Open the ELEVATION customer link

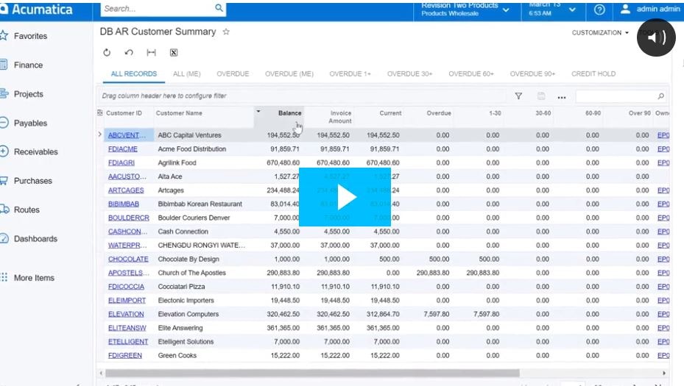click(x=126, y=314)
